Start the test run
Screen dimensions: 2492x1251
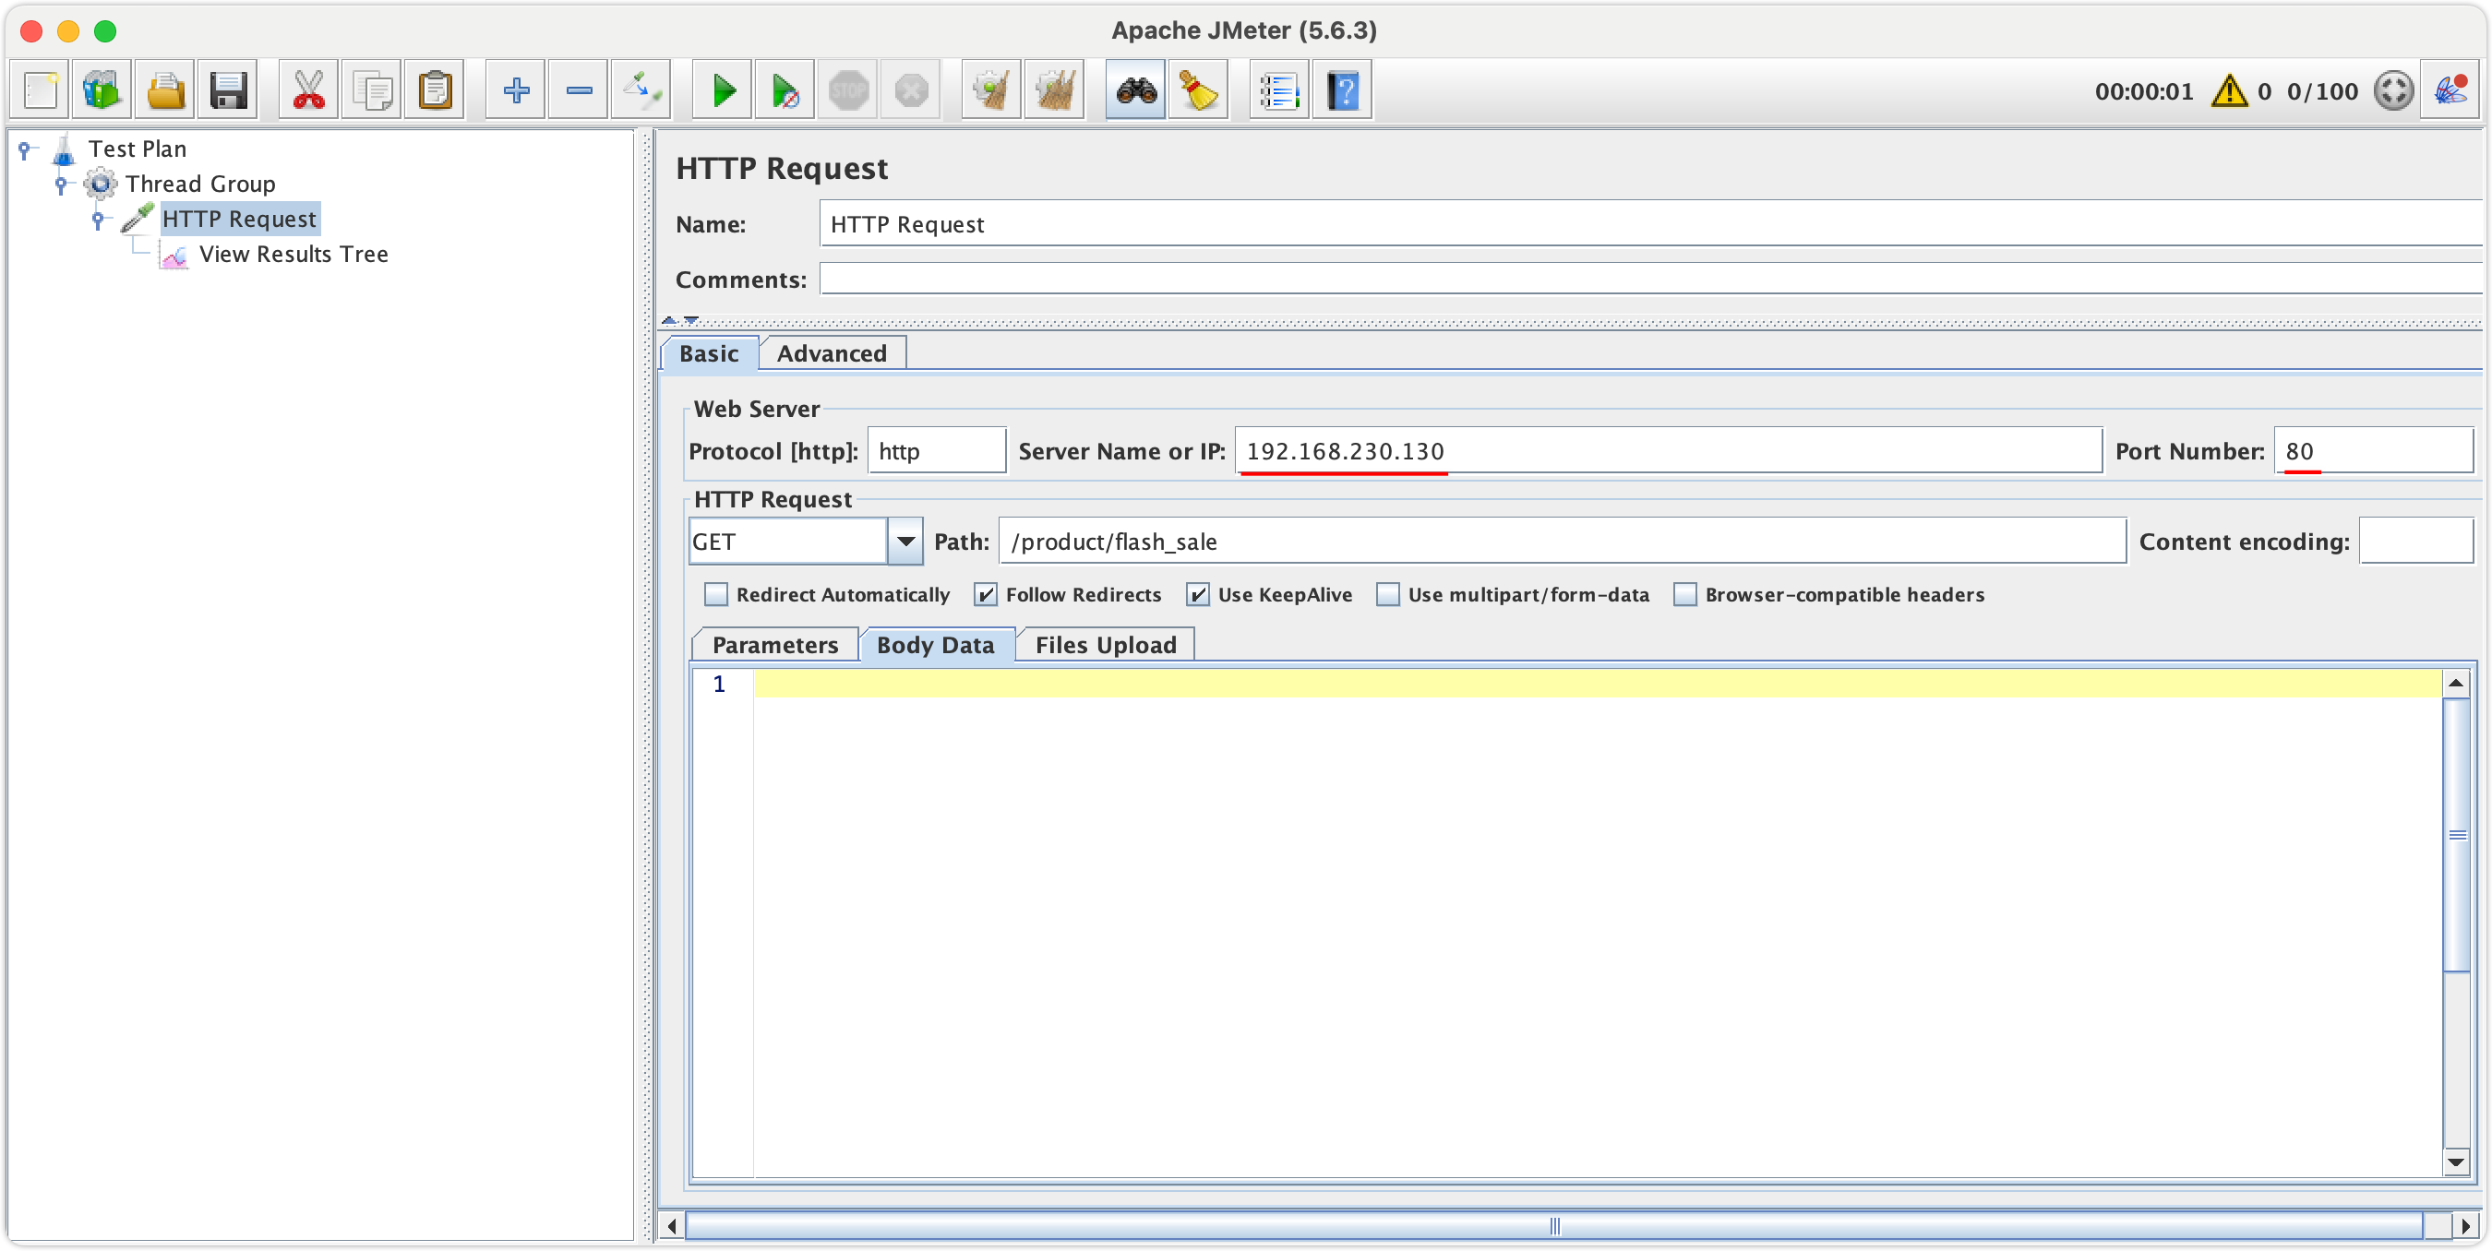tap(722, 89)
